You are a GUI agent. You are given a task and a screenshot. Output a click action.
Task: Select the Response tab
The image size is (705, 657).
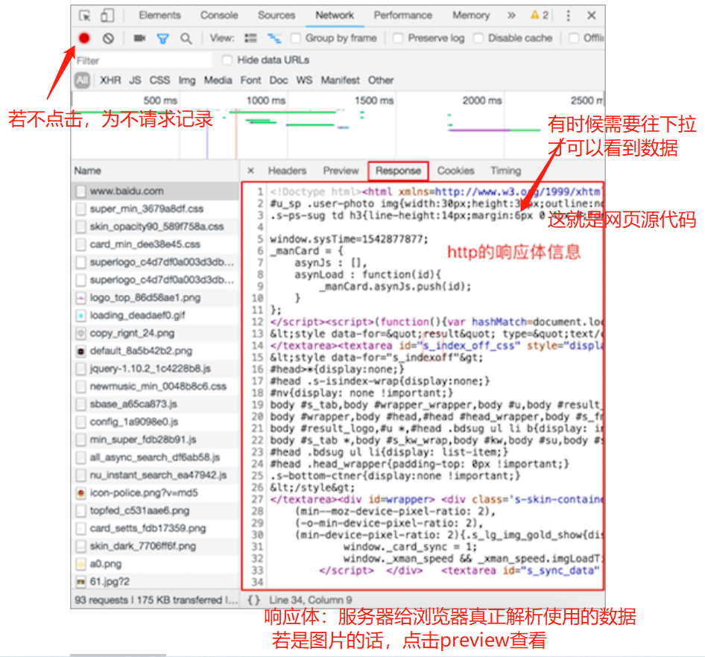coord(399,171)
